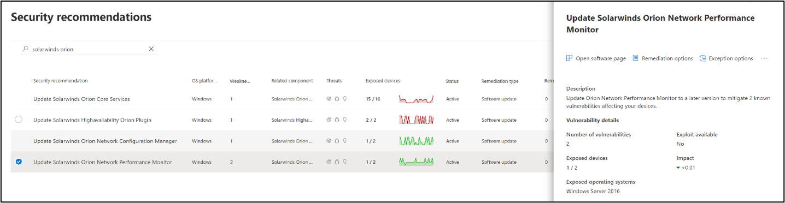Sort by the Remediation type column header

(x=500, y=81)
